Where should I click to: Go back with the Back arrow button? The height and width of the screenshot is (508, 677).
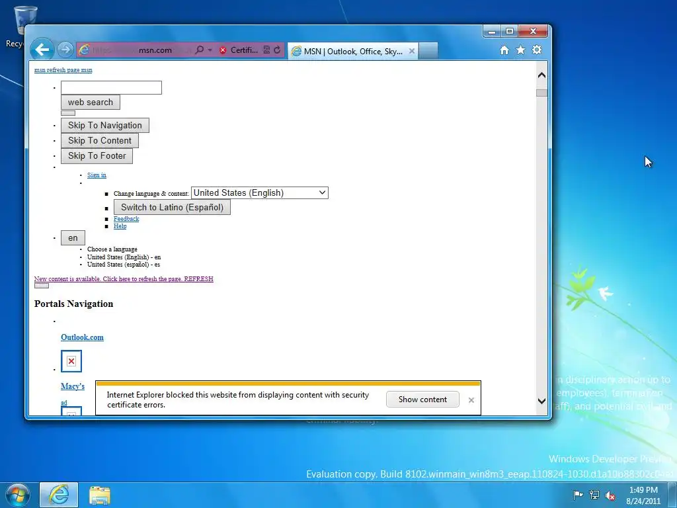coord(42,50)
